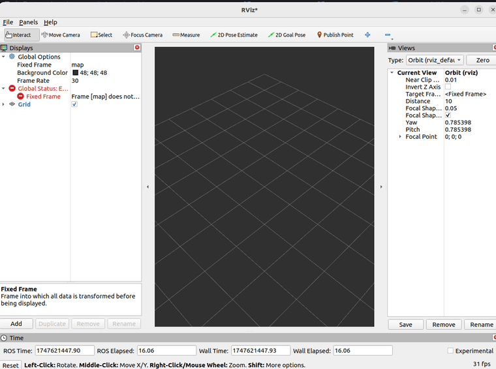Choose the Select tool

(x=101, y=35)
